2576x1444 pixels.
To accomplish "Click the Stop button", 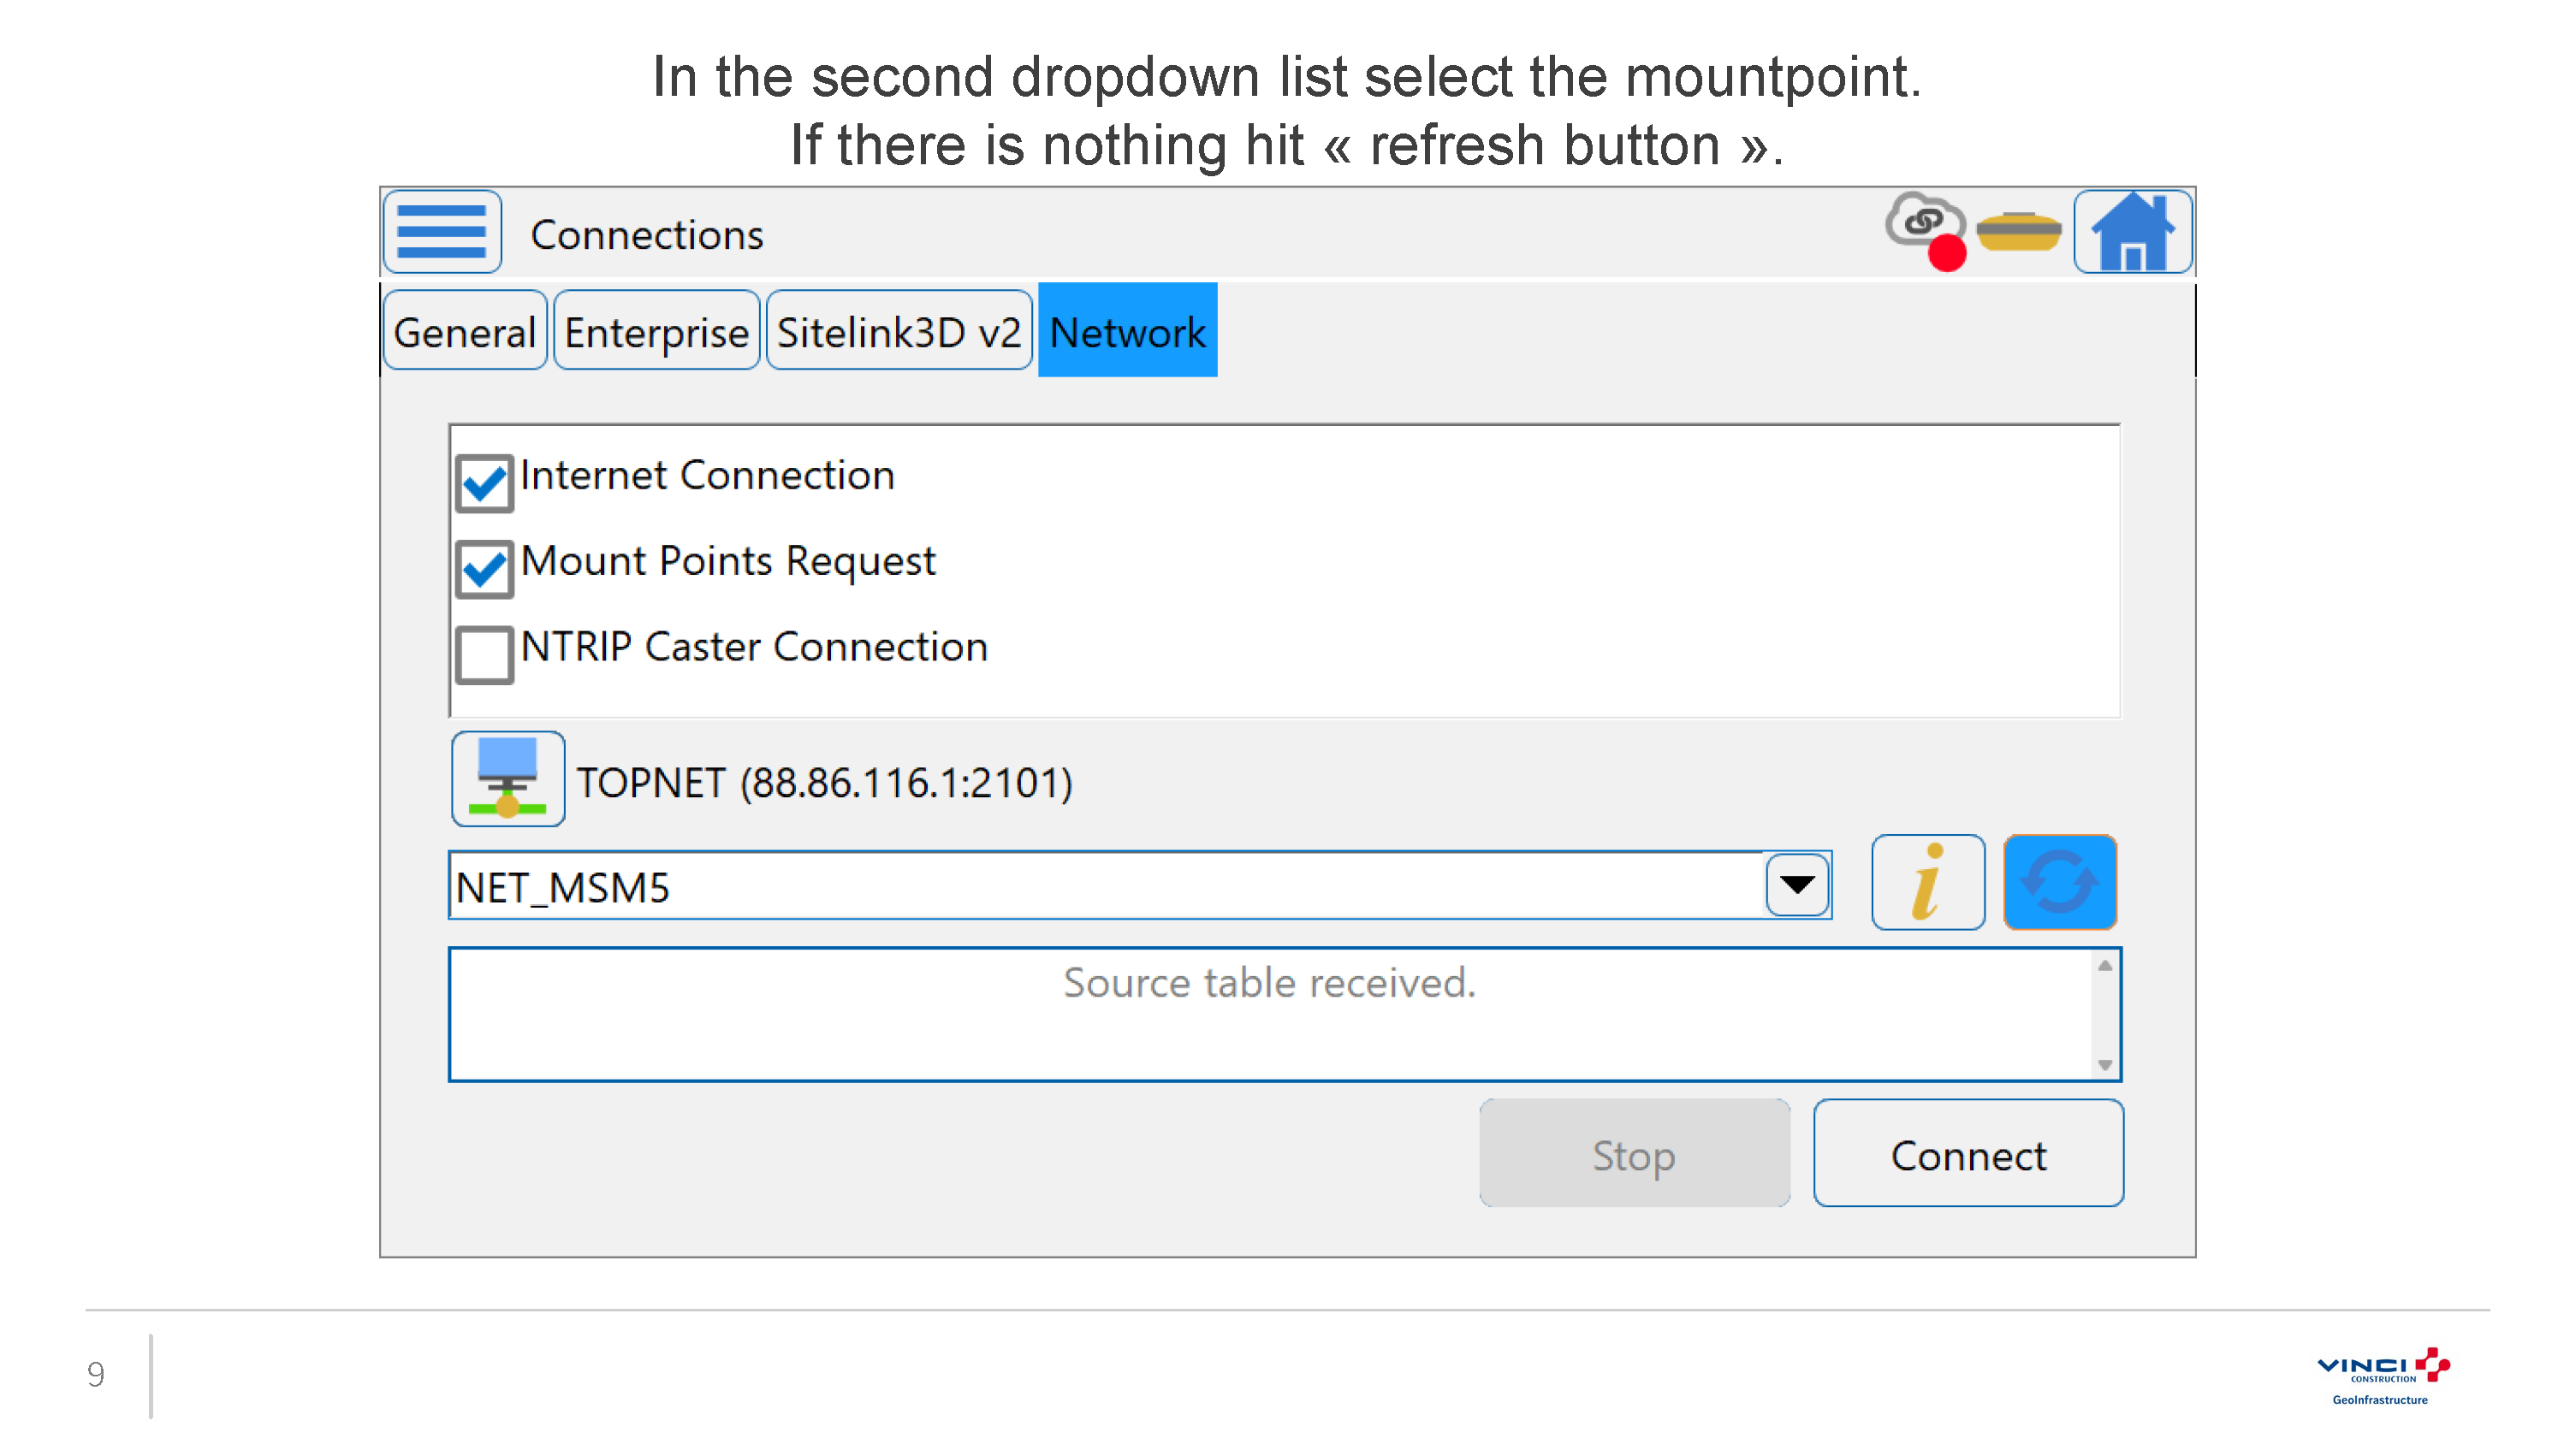I will point(1634,1153).
